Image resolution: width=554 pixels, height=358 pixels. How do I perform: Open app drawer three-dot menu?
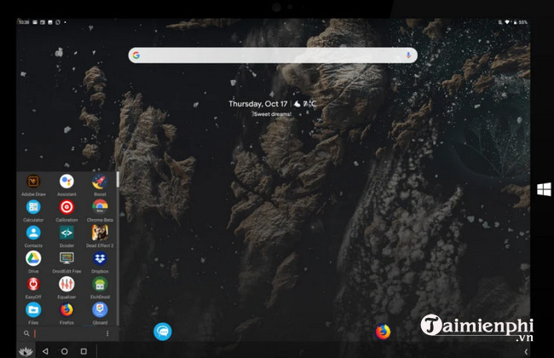click(x=107, y=333)
